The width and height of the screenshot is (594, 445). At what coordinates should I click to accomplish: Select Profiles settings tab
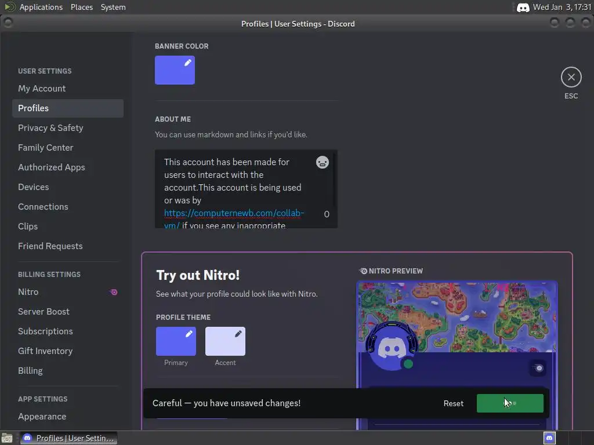click(68, 108)
